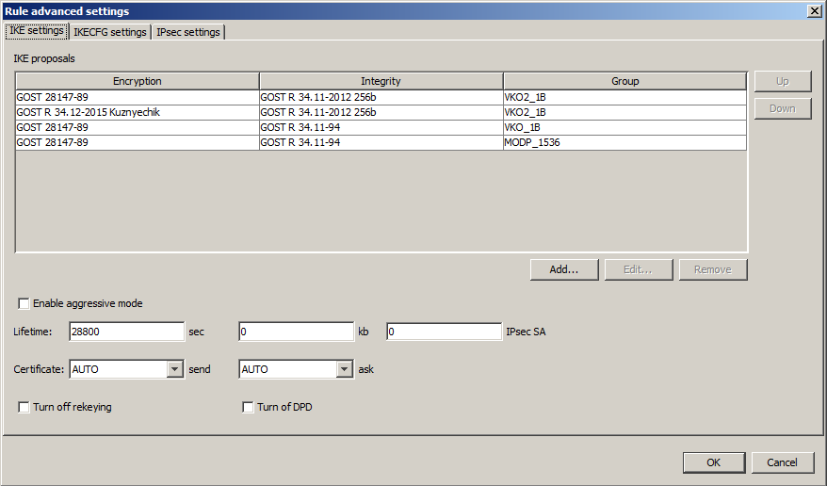Expand the Certificate ask dropdown
This screenshot has height=486, width=827.
pyautogui.click(x=345, y=369)
